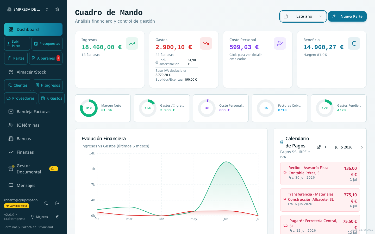Click Subir Parte shortcut button
This screenshot has height=234, width=375.
[x=17, y=44]
